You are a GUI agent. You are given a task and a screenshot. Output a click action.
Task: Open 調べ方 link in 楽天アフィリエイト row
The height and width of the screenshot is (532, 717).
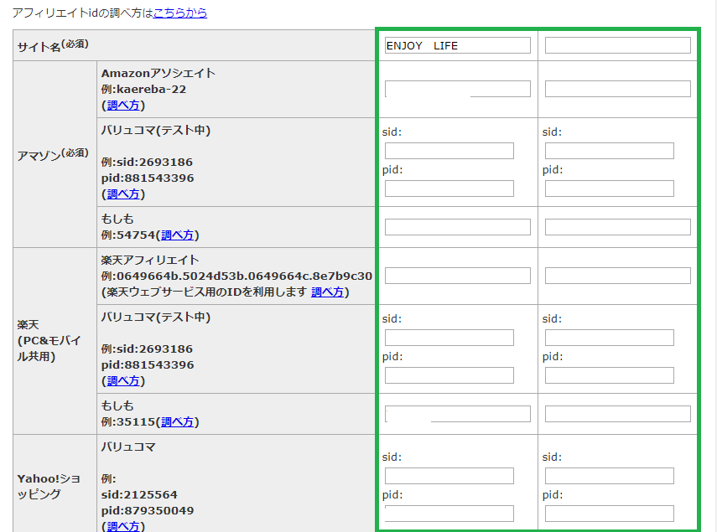pyautogui.click(x=327, y=292)
